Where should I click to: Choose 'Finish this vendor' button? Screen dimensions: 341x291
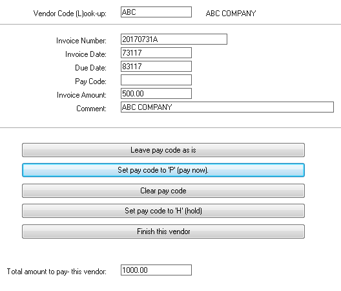(163, 232)
